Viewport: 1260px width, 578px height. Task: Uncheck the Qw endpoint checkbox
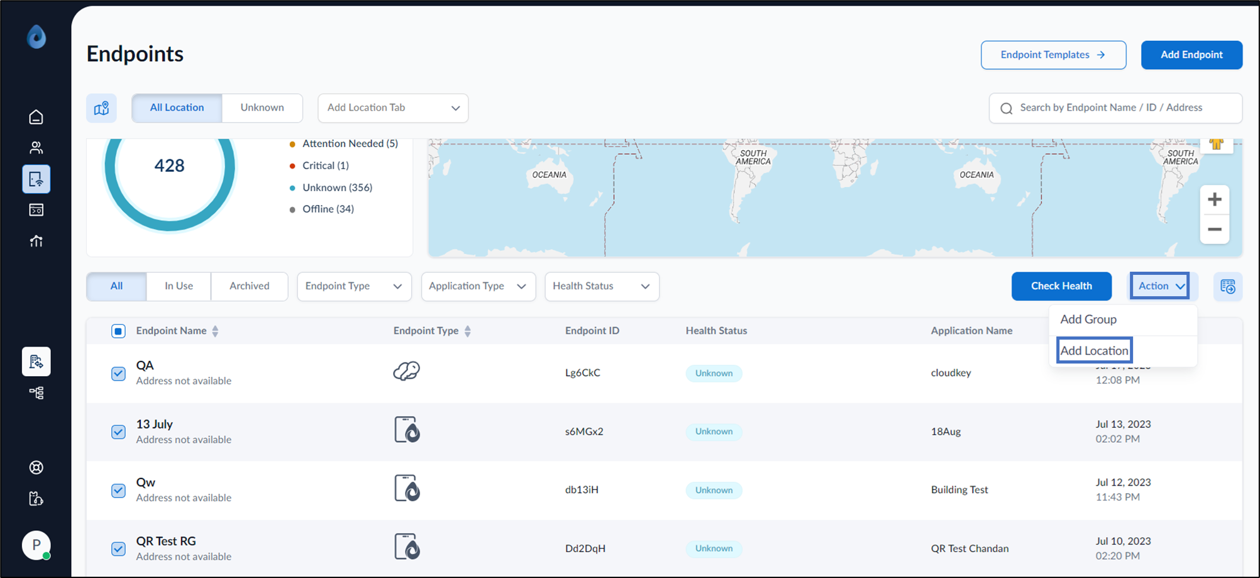[118, 491]
